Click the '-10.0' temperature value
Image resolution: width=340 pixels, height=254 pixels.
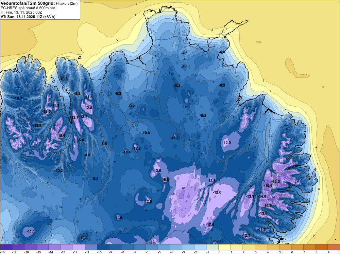pyautogui.click(x=146, y=133)
